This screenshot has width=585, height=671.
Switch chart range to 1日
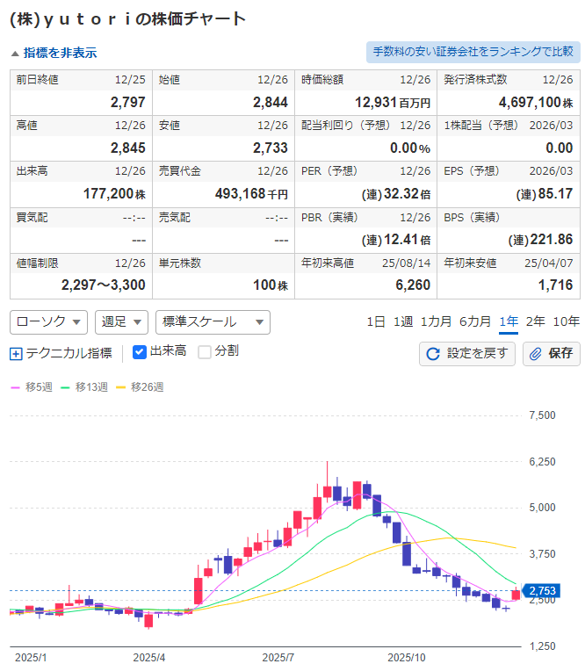click(x=376, y=321)
